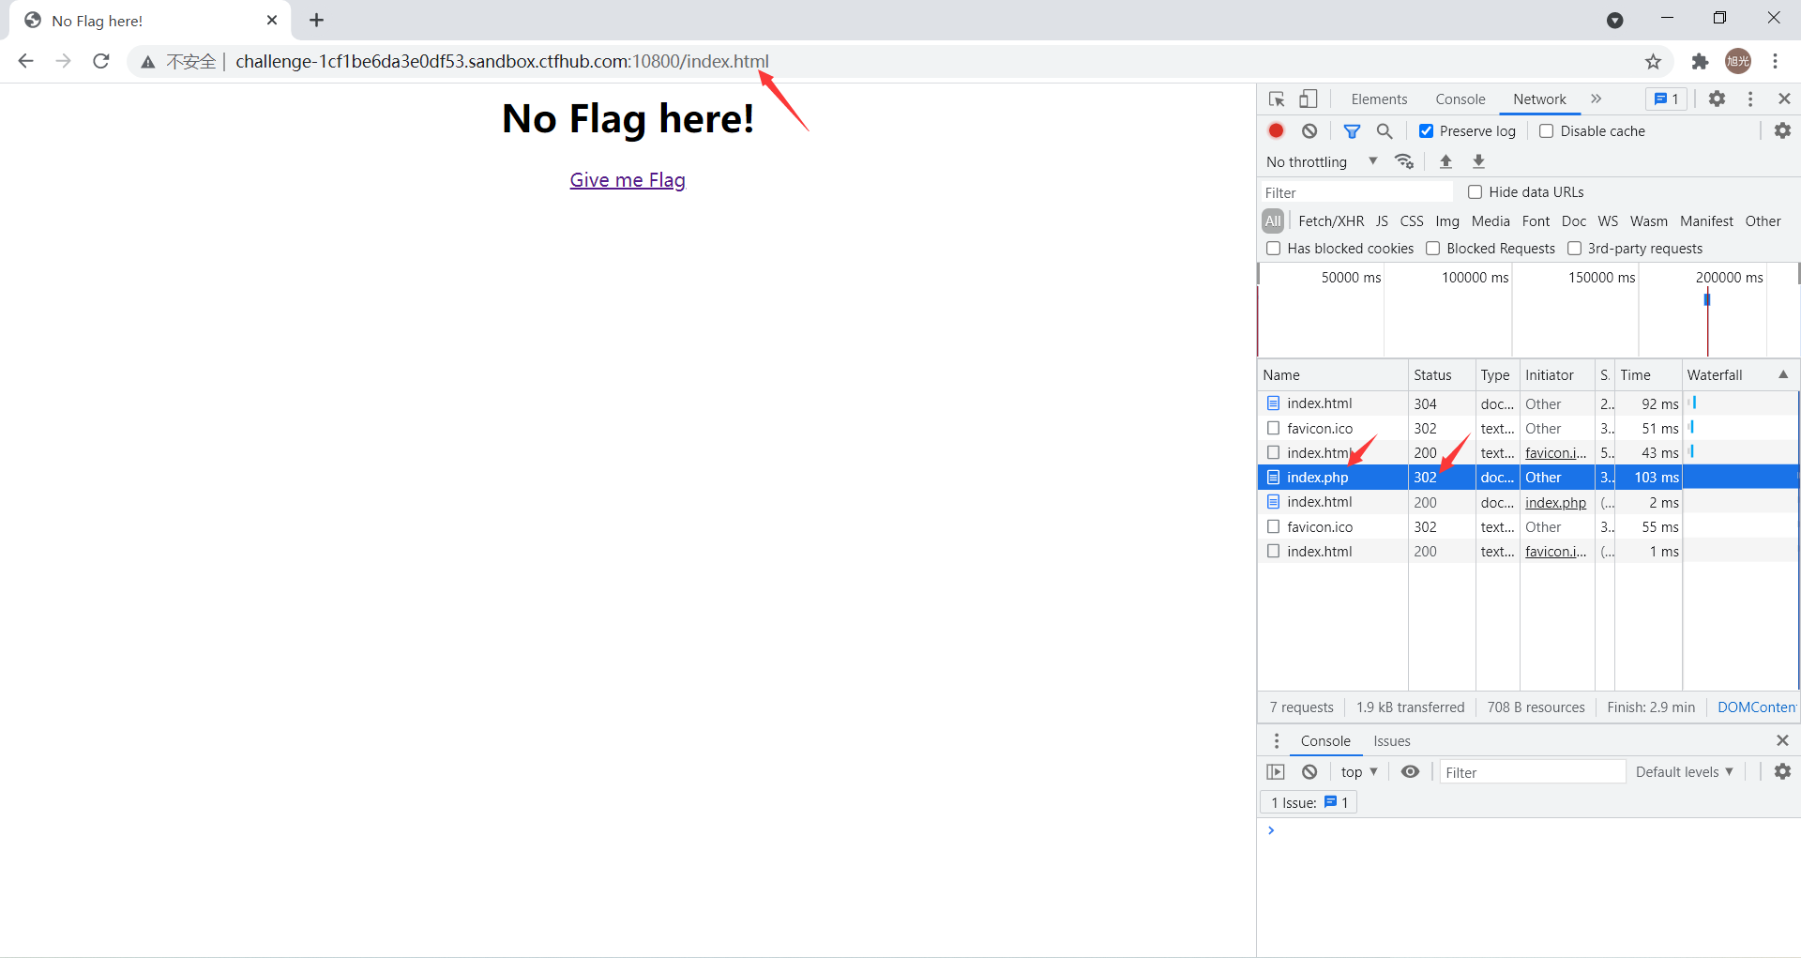Uncheck the Preserve log checkbox
Viewport: 1801px width, 958px height.
coord(1426,131)
